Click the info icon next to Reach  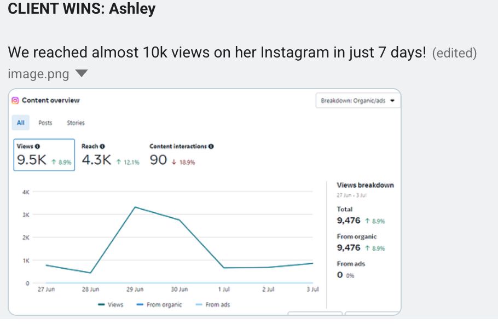[x=102, y=147]
